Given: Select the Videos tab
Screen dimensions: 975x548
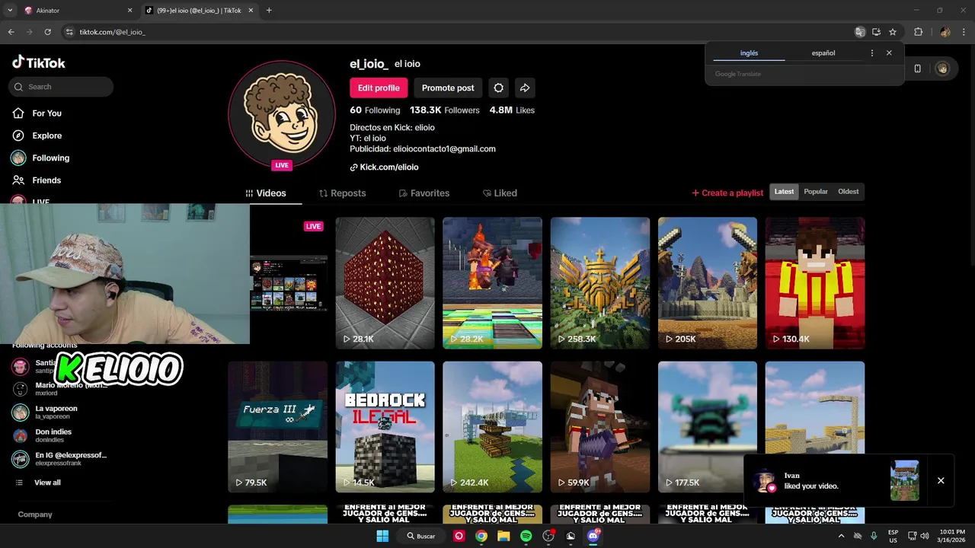Looking at the screenshot, I should (x=266, y=193).
